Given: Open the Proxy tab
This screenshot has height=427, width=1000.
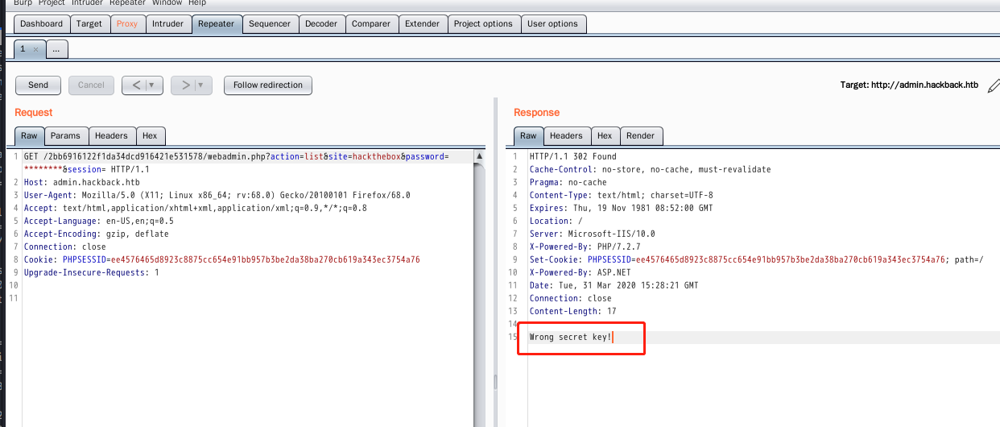Looking at the screenshot, I should [127, 23].
